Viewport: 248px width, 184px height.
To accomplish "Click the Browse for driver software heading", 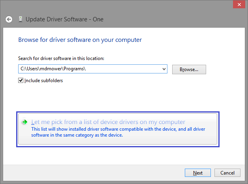I will (x=80, y=40).
